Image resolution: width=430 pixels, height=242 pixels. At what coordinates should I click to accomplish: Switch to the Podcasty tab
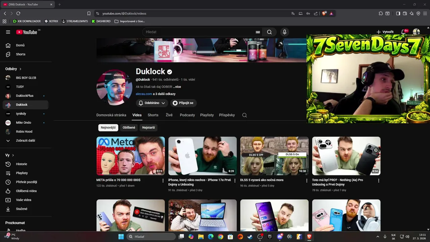pyautogui.click(x=187, y=115)
